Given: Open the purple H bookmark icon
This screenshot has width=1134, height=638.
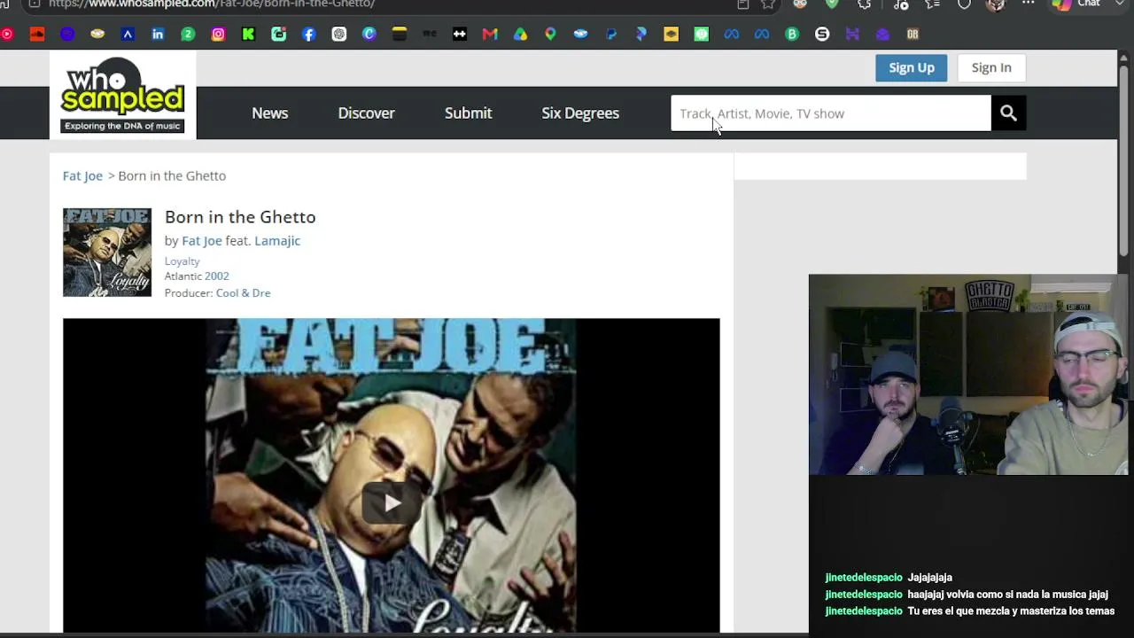Looking at the screenshot, I should 852,34.
